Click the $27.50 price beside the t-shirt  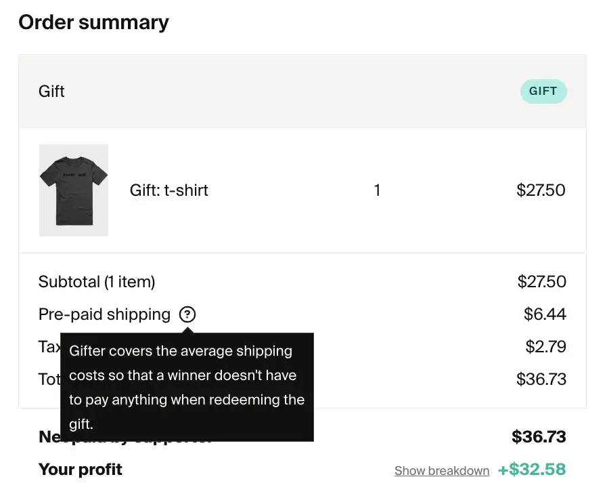point(541,190)
